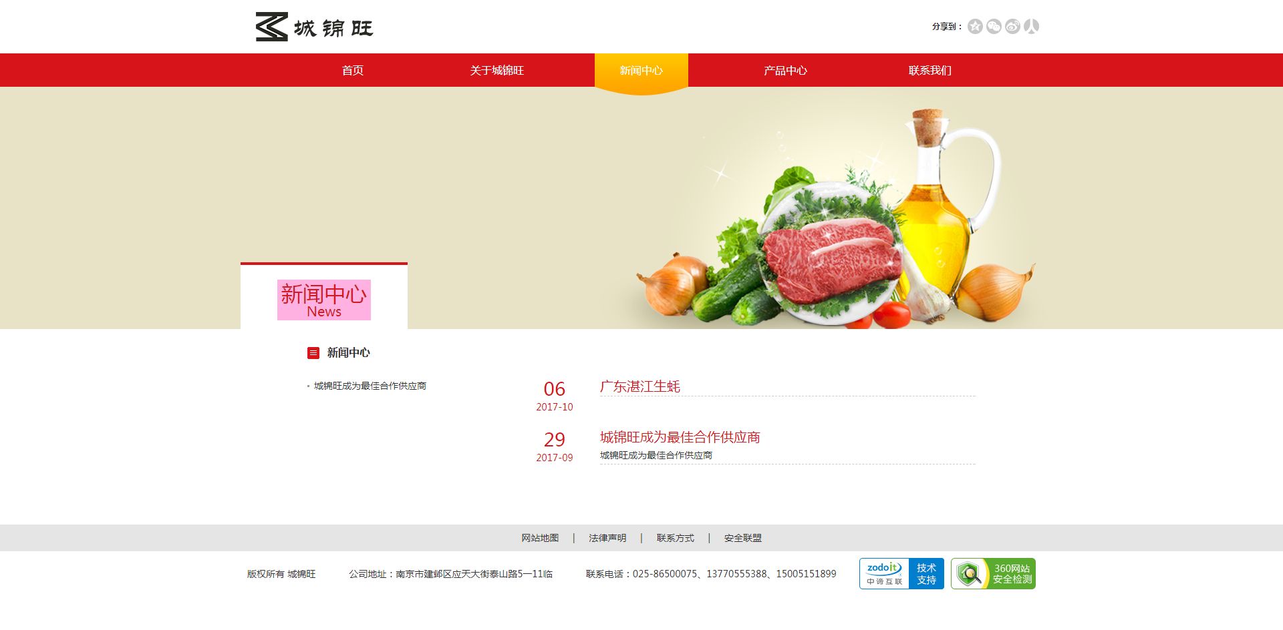Select sidebar item 城锦旺成为最佳合作供应商
Image resolution: width=1283 pixels, height=630 pixels.
(370, 386)
